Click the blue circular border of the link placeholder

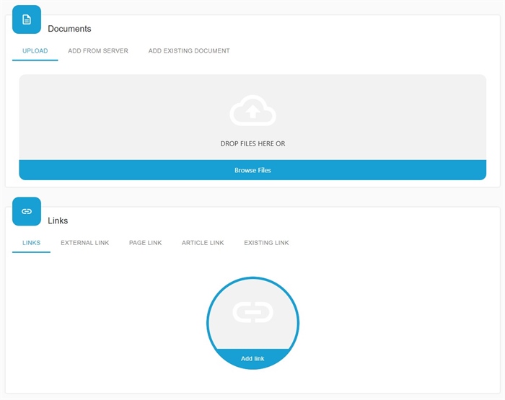tap(208, 323)
